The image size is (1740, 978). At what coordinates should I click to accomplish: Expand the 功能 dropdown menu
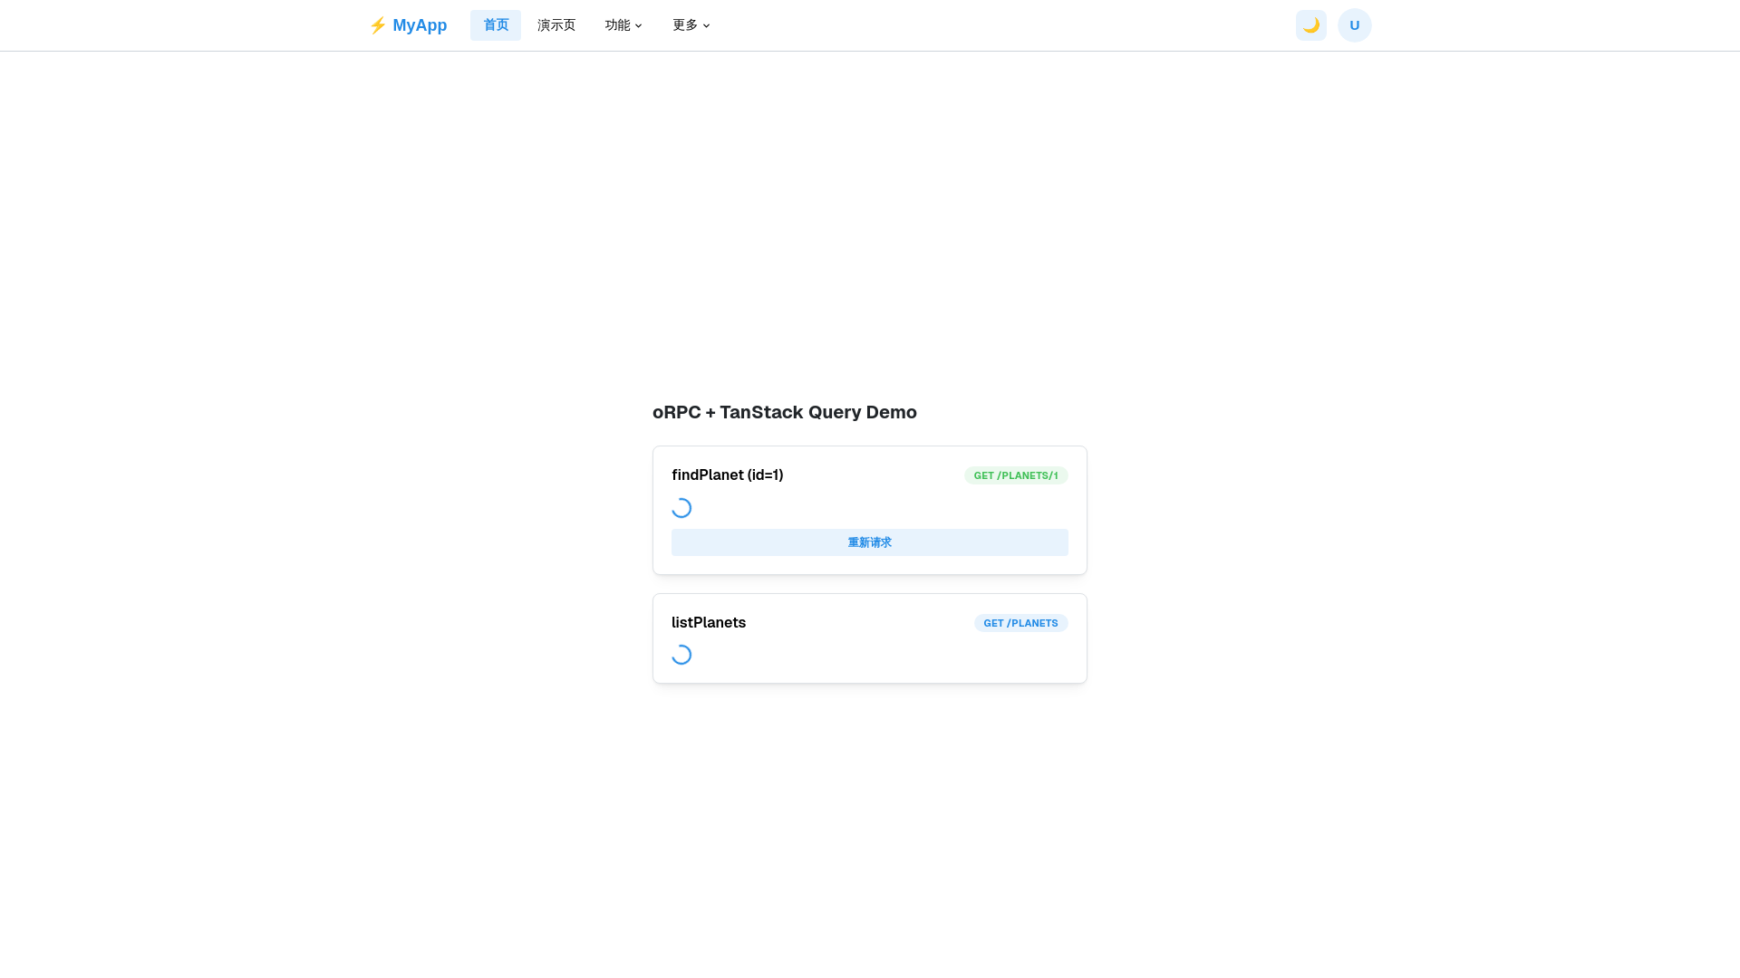point(623,25)
